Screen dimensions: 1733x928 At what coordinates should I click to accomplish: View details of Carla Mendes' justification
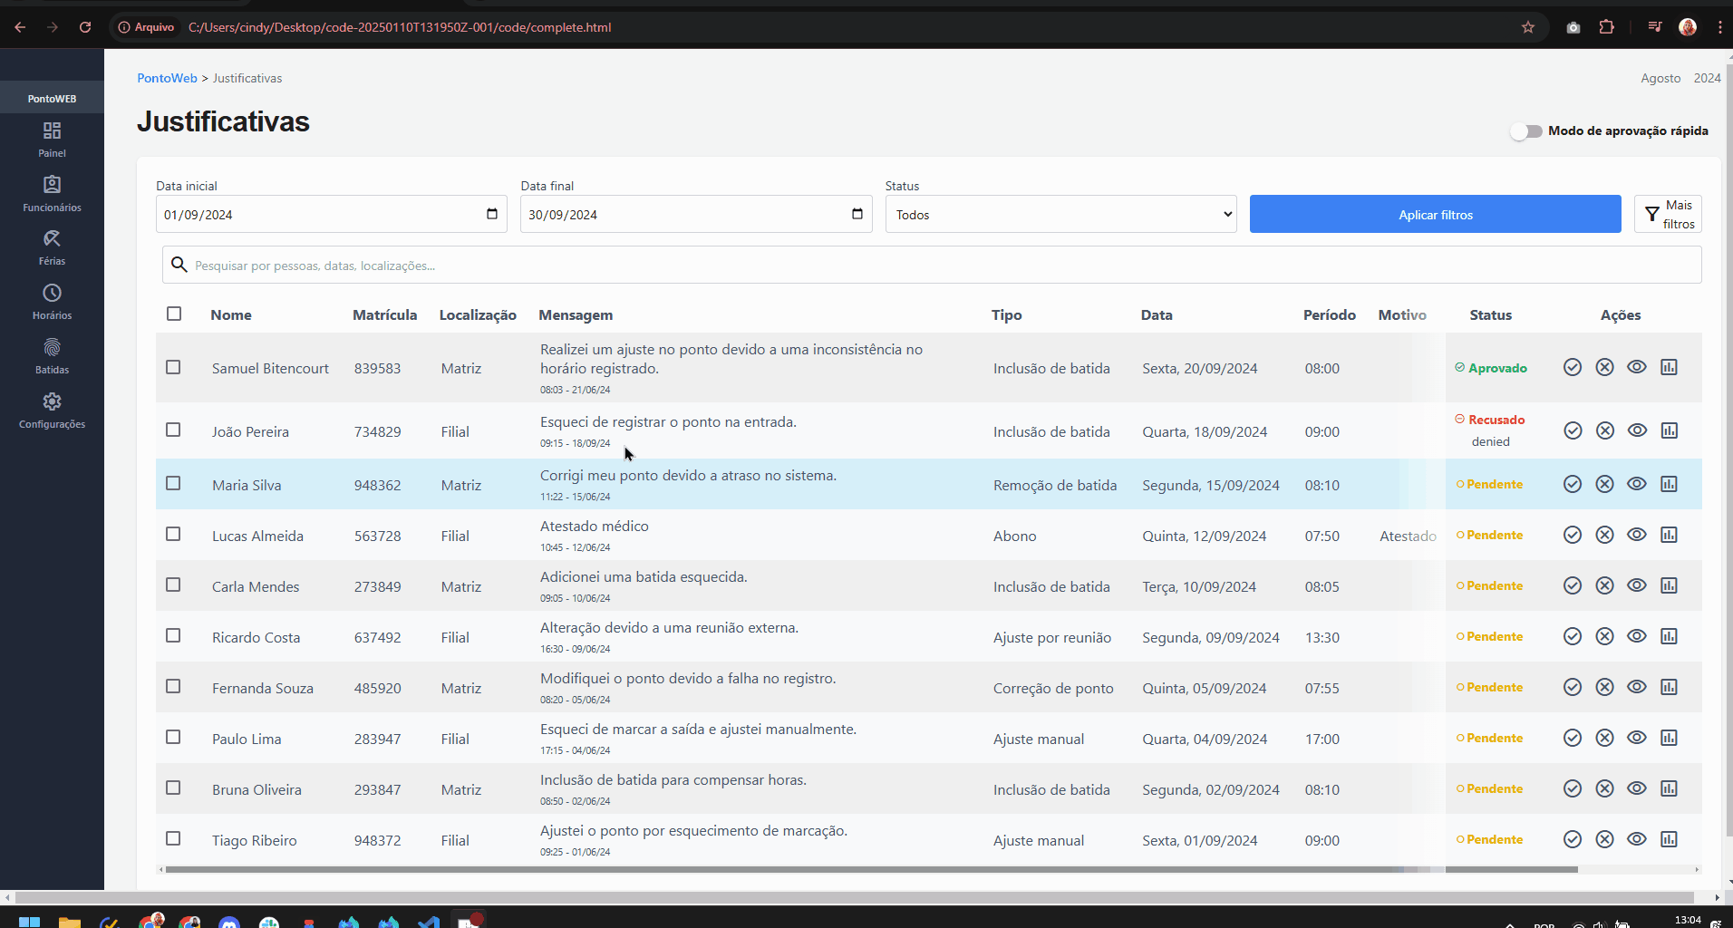pyautogui.click(x=1637, y=585)
